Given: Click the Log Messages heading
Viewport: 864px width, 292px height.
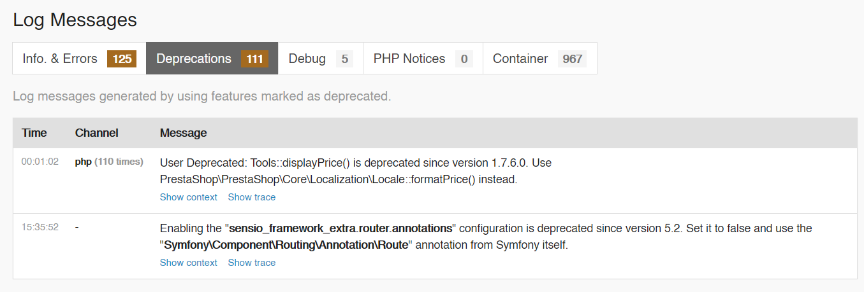Looking at the screenshot, I should coord(75,20).
